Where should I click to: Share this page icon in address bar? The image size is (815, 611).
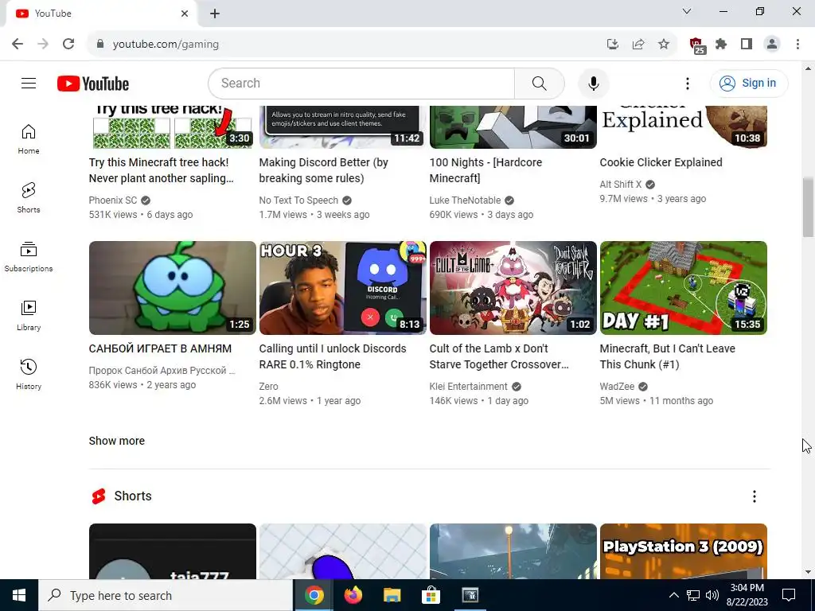point(638,45)
